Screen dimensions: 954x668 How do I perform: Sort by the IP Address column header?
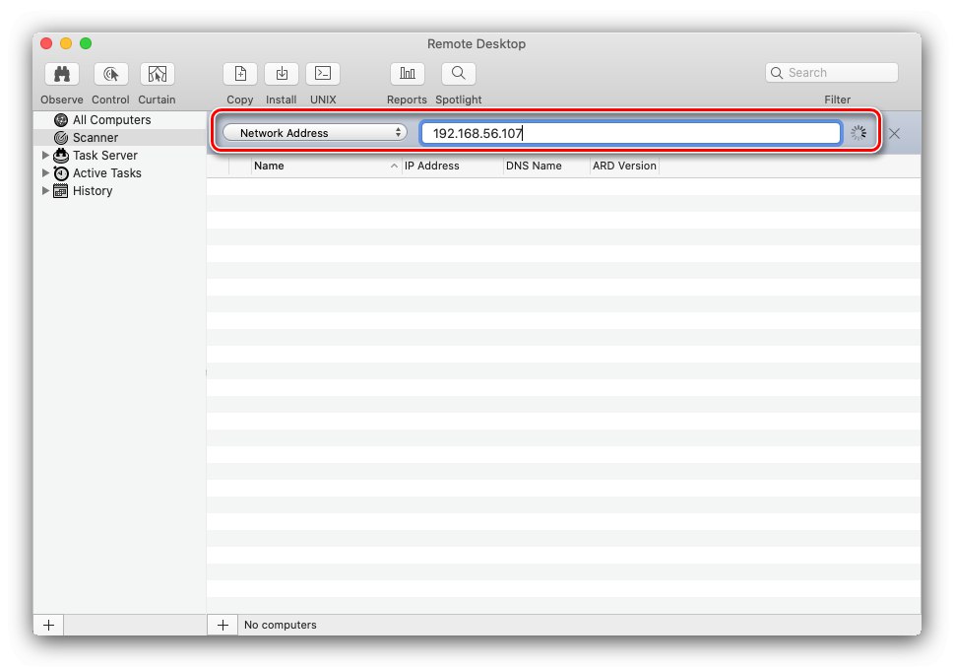tap(453, 166)
